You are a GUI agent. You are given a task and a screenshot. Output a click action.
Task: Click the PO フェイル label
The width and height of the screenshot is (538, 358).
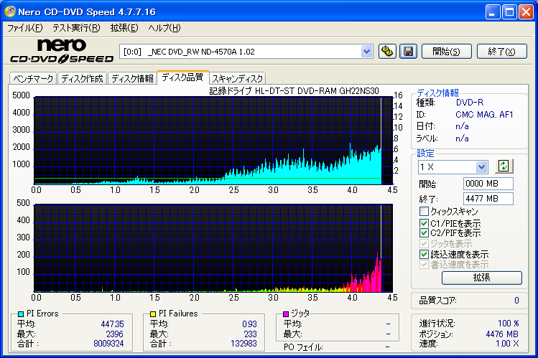pyautogui.click(x=303, y=347)
